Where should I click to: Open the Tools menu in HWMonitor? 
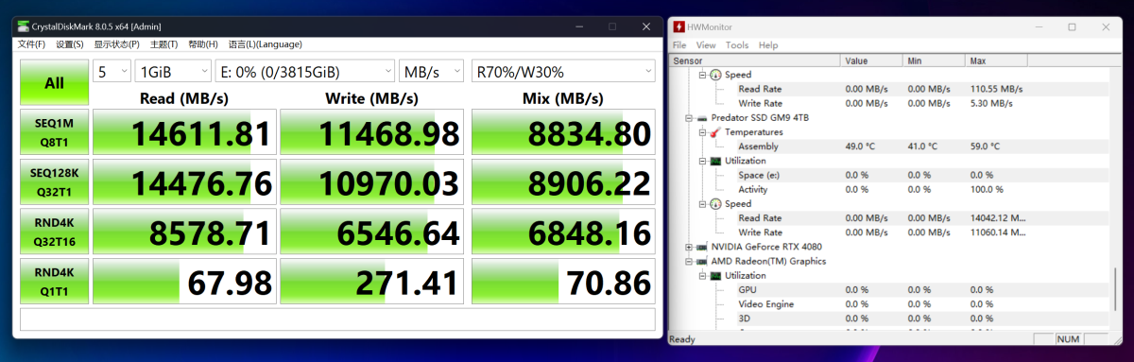point(737,44)
